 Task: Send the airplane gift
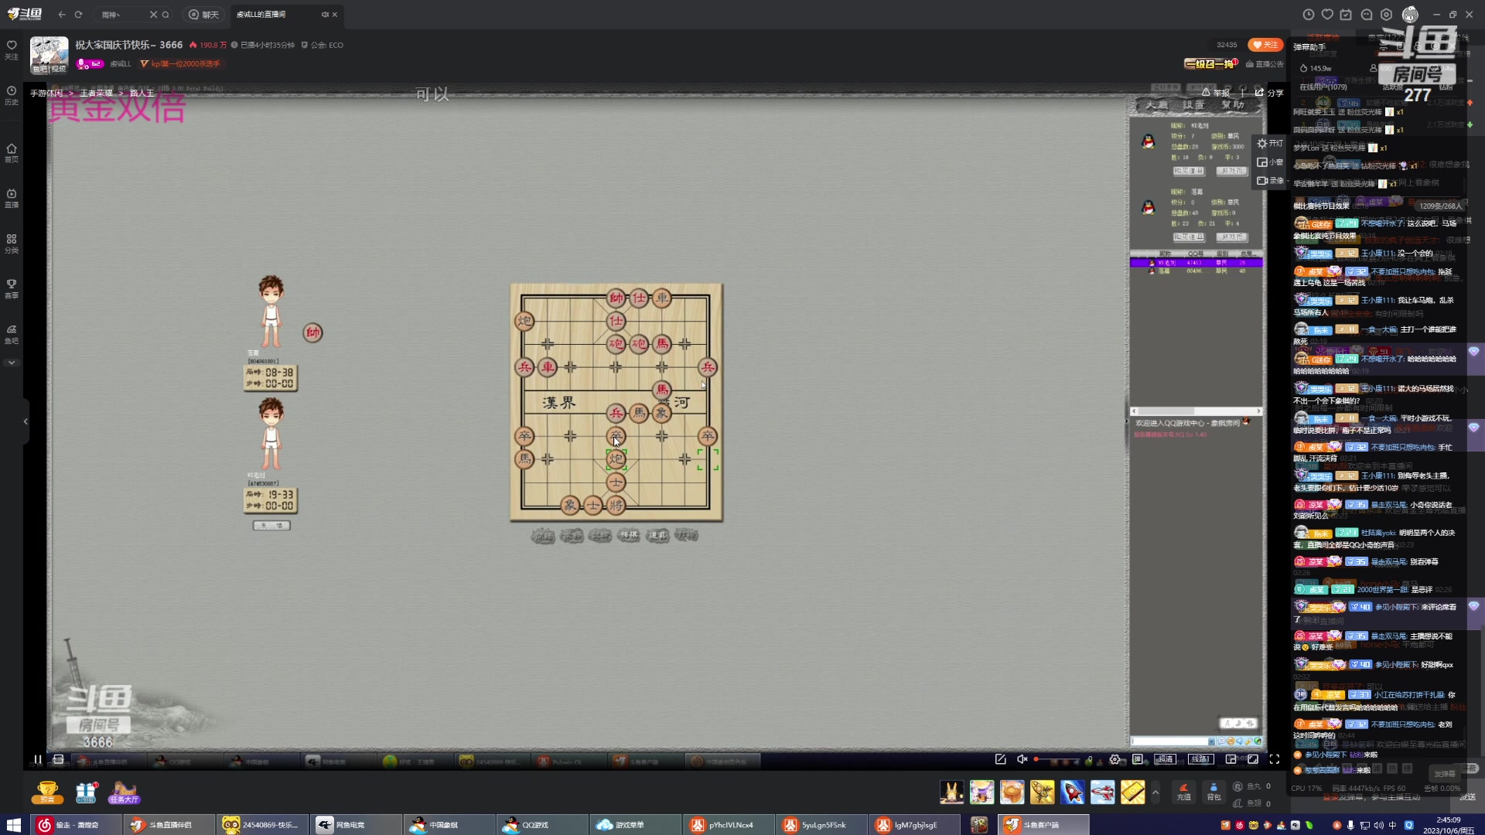pyautogui.click(x=1103, y=792)
